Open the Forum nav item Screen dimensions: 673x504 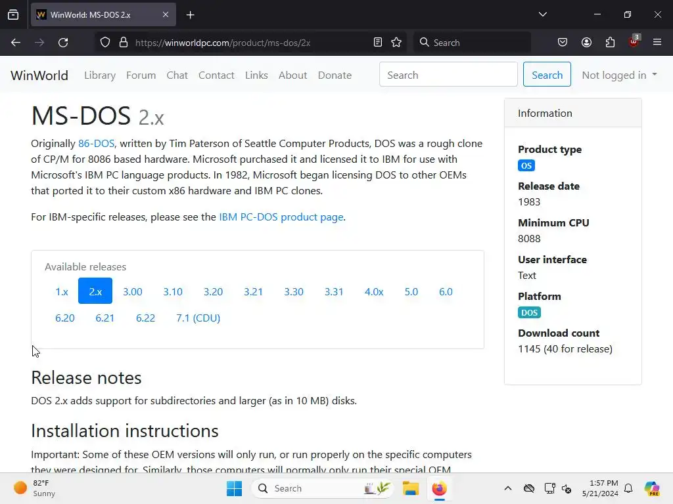[x=141, y=75]
